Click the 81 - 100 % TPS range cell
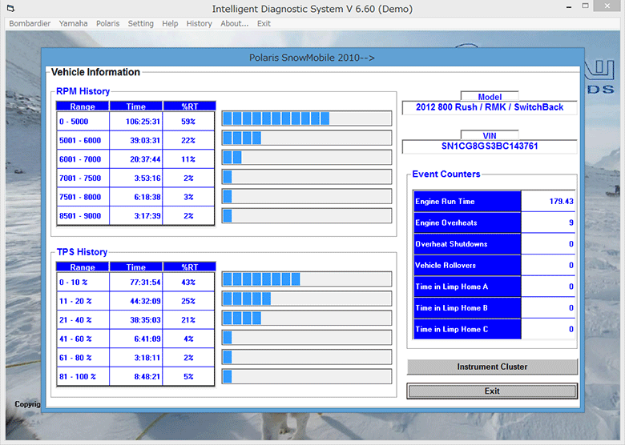This screenshot has width=625, height=445. coord(83,376)
